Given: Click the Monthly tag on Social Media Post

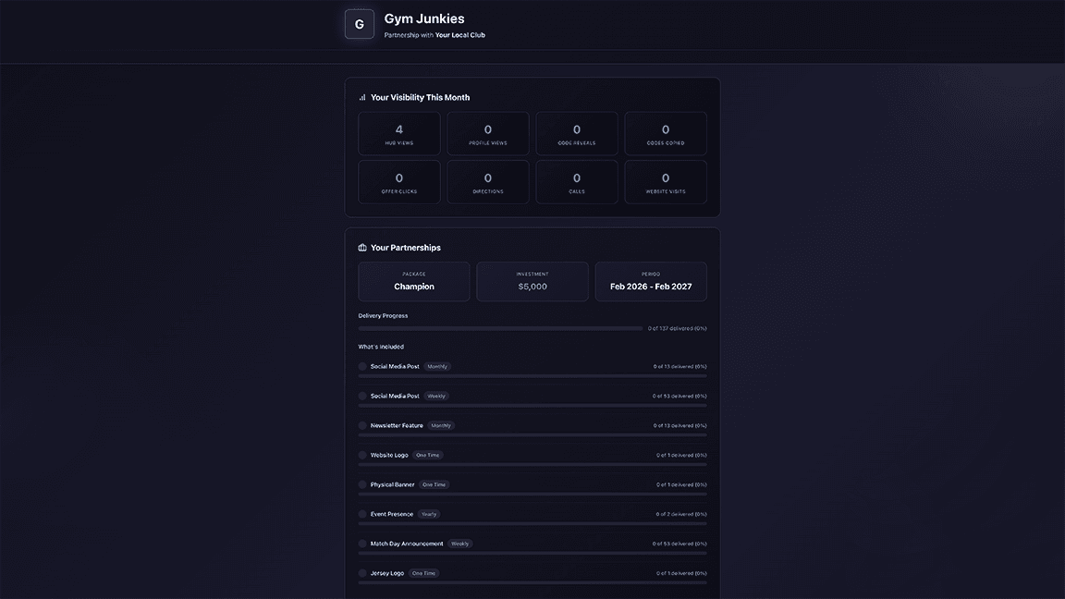Looking at the screenshot, I should (x=437, y=367).
